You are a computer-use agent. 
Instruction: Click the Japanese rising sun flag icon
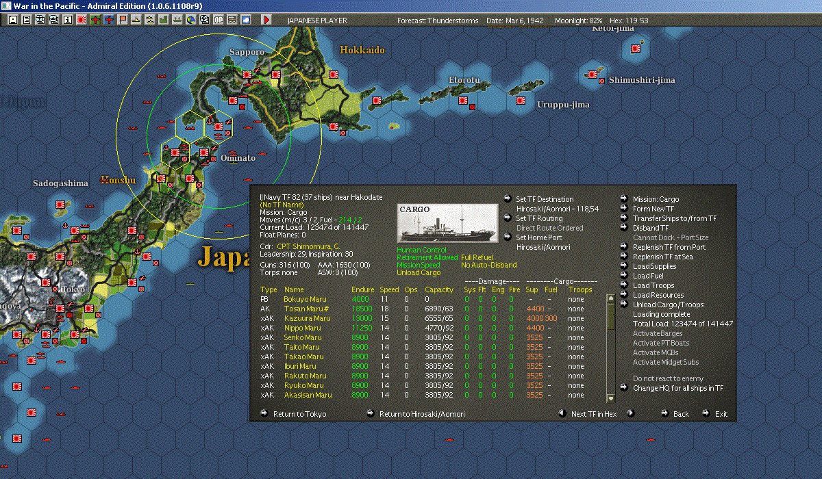[81, 20]
